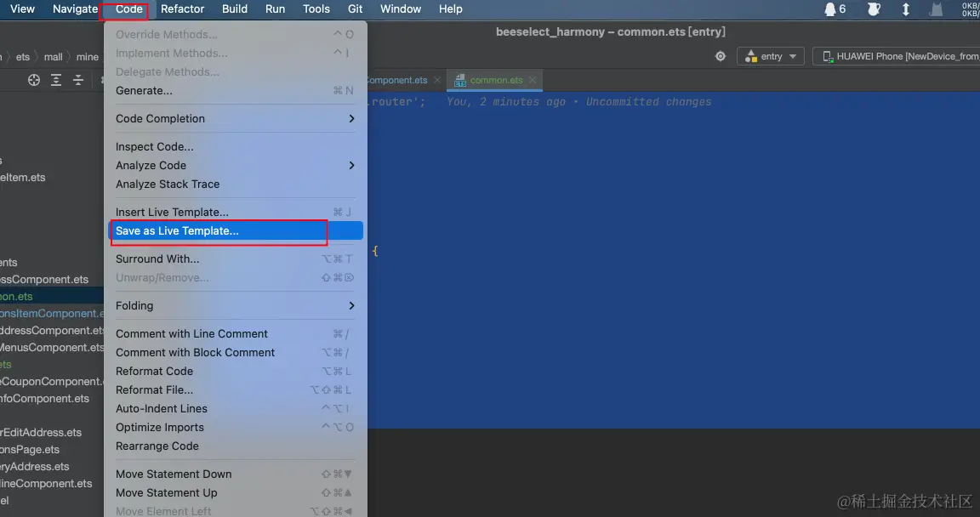Close the Component.ets tab

click(437, 80)
